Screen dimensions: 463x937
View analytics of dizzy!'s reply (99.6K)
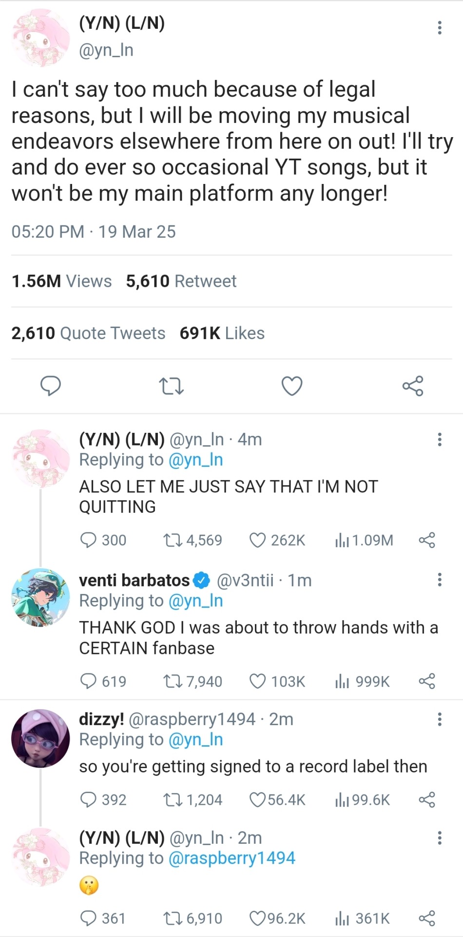point(342,800)
